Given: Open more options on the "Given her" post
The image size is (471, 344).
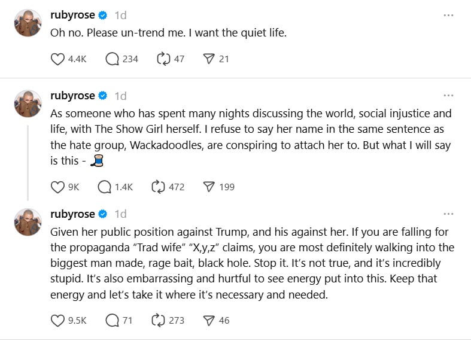Looking at the screenshot, I should coord(448,214).
